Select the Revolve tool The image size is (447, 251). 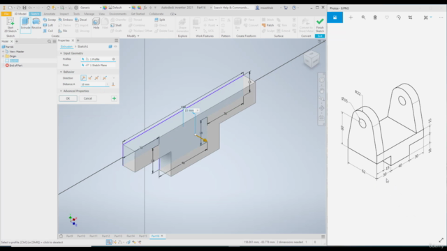[36, 24]
